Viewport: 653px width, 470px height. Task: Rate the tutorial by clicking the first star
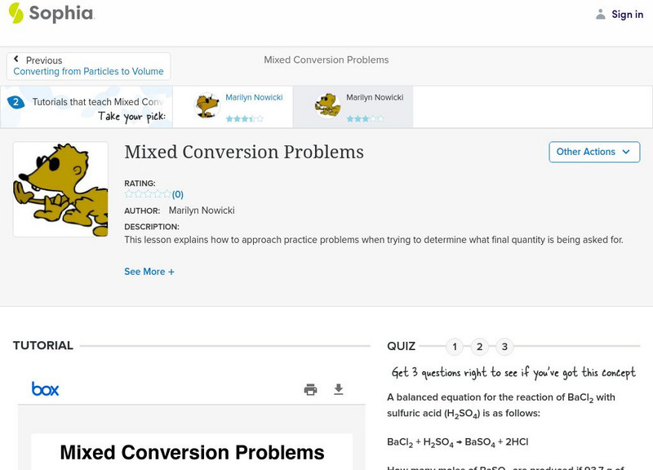[128, 194]
